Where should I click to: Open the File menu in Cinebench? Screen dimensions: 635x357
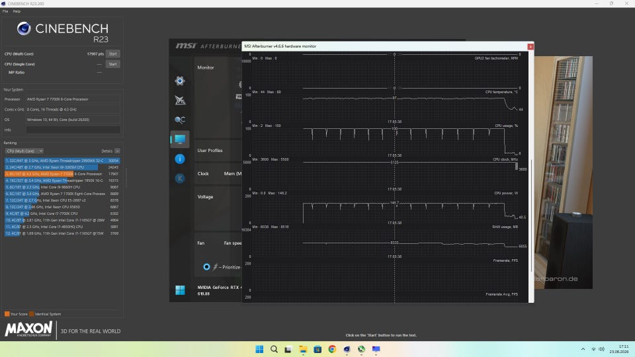coord(5,11)
